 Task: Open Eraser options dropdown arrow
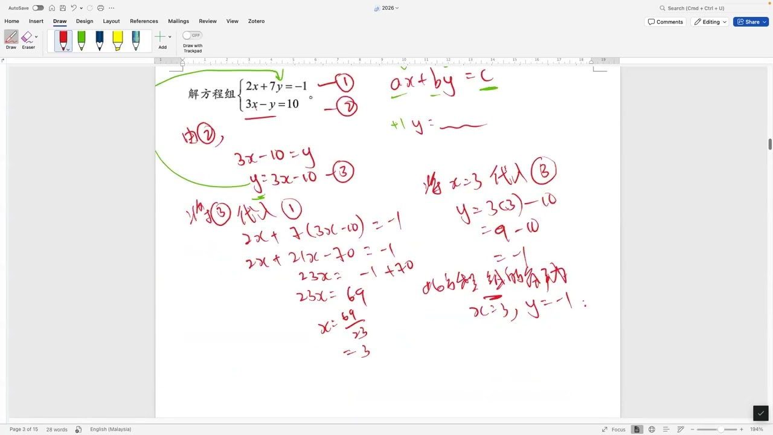click(x=36, y=37)
